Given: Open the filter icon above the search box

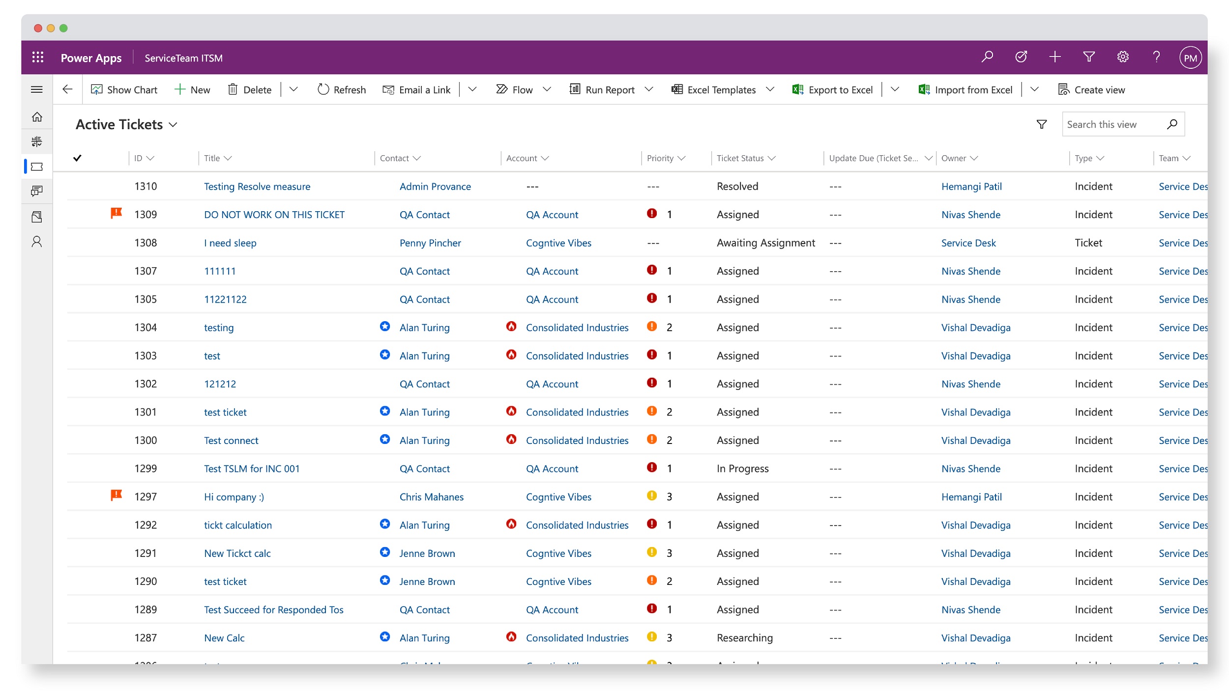Looking at the screenshot, I should 1042,124.
